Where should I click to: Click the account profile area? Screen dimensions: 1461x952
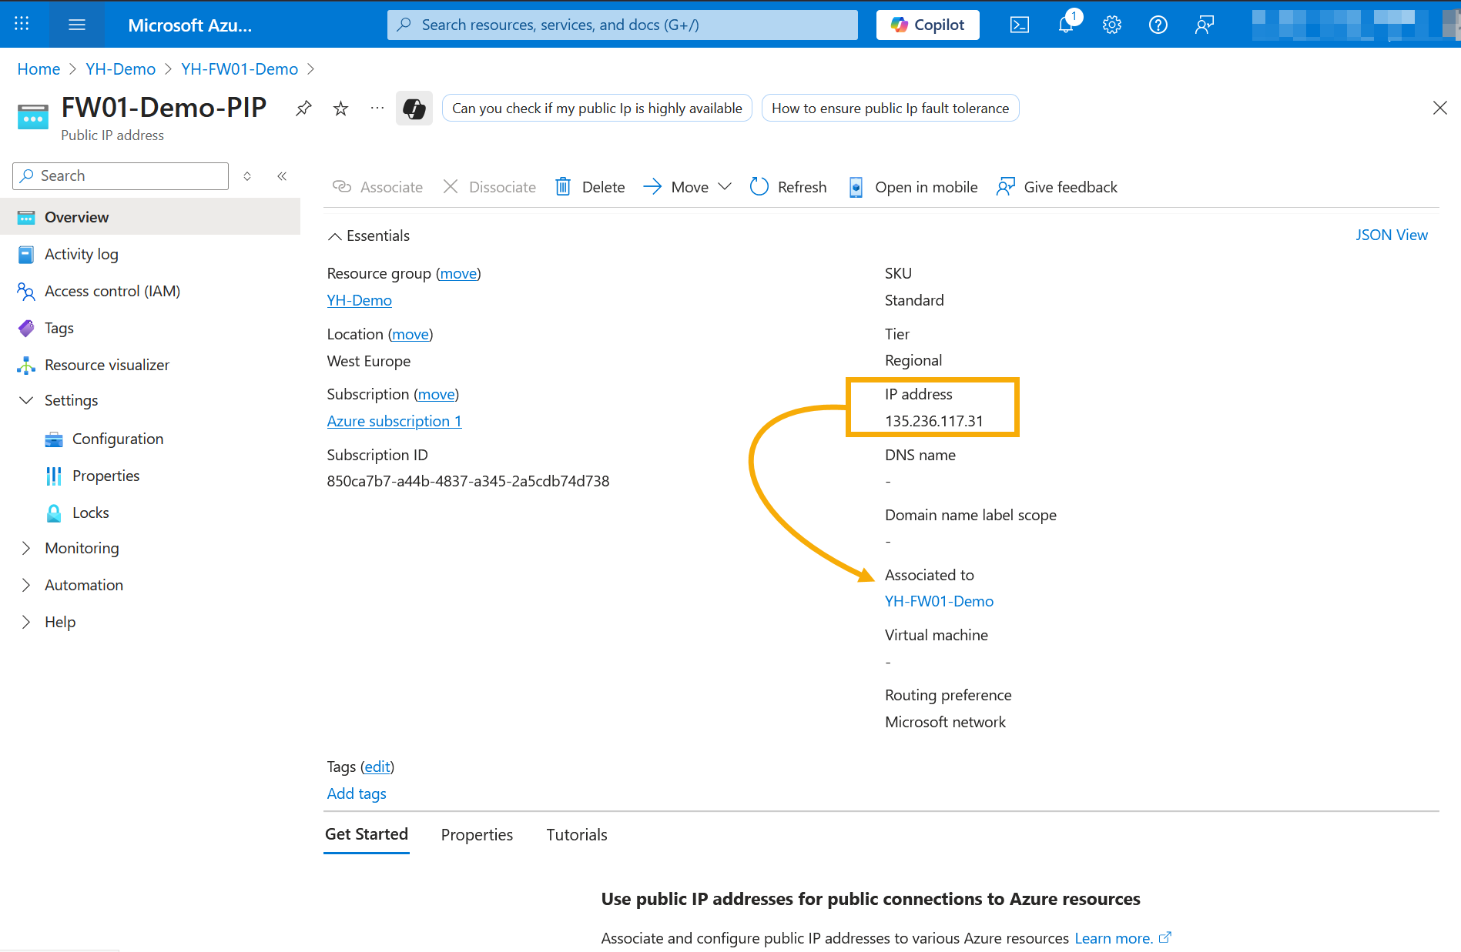pyautogui.click(x=1355, y=25)
